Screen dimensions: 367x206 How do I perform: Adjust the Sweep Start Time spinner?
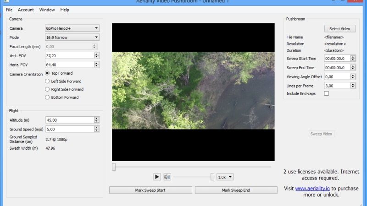pos(353,59)
